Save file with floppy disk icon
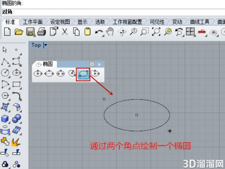Screen dimensions: 225x169 (x=30, y=32)
